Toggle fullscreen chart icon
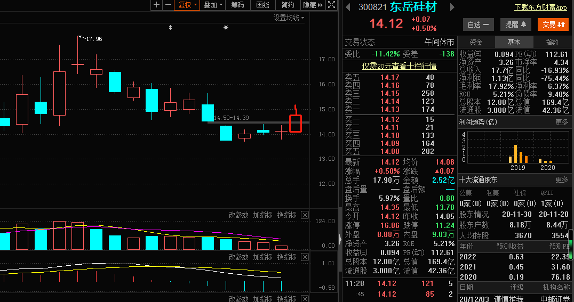Viewport: 574px width, 302px height. click(x=332, y=5)
